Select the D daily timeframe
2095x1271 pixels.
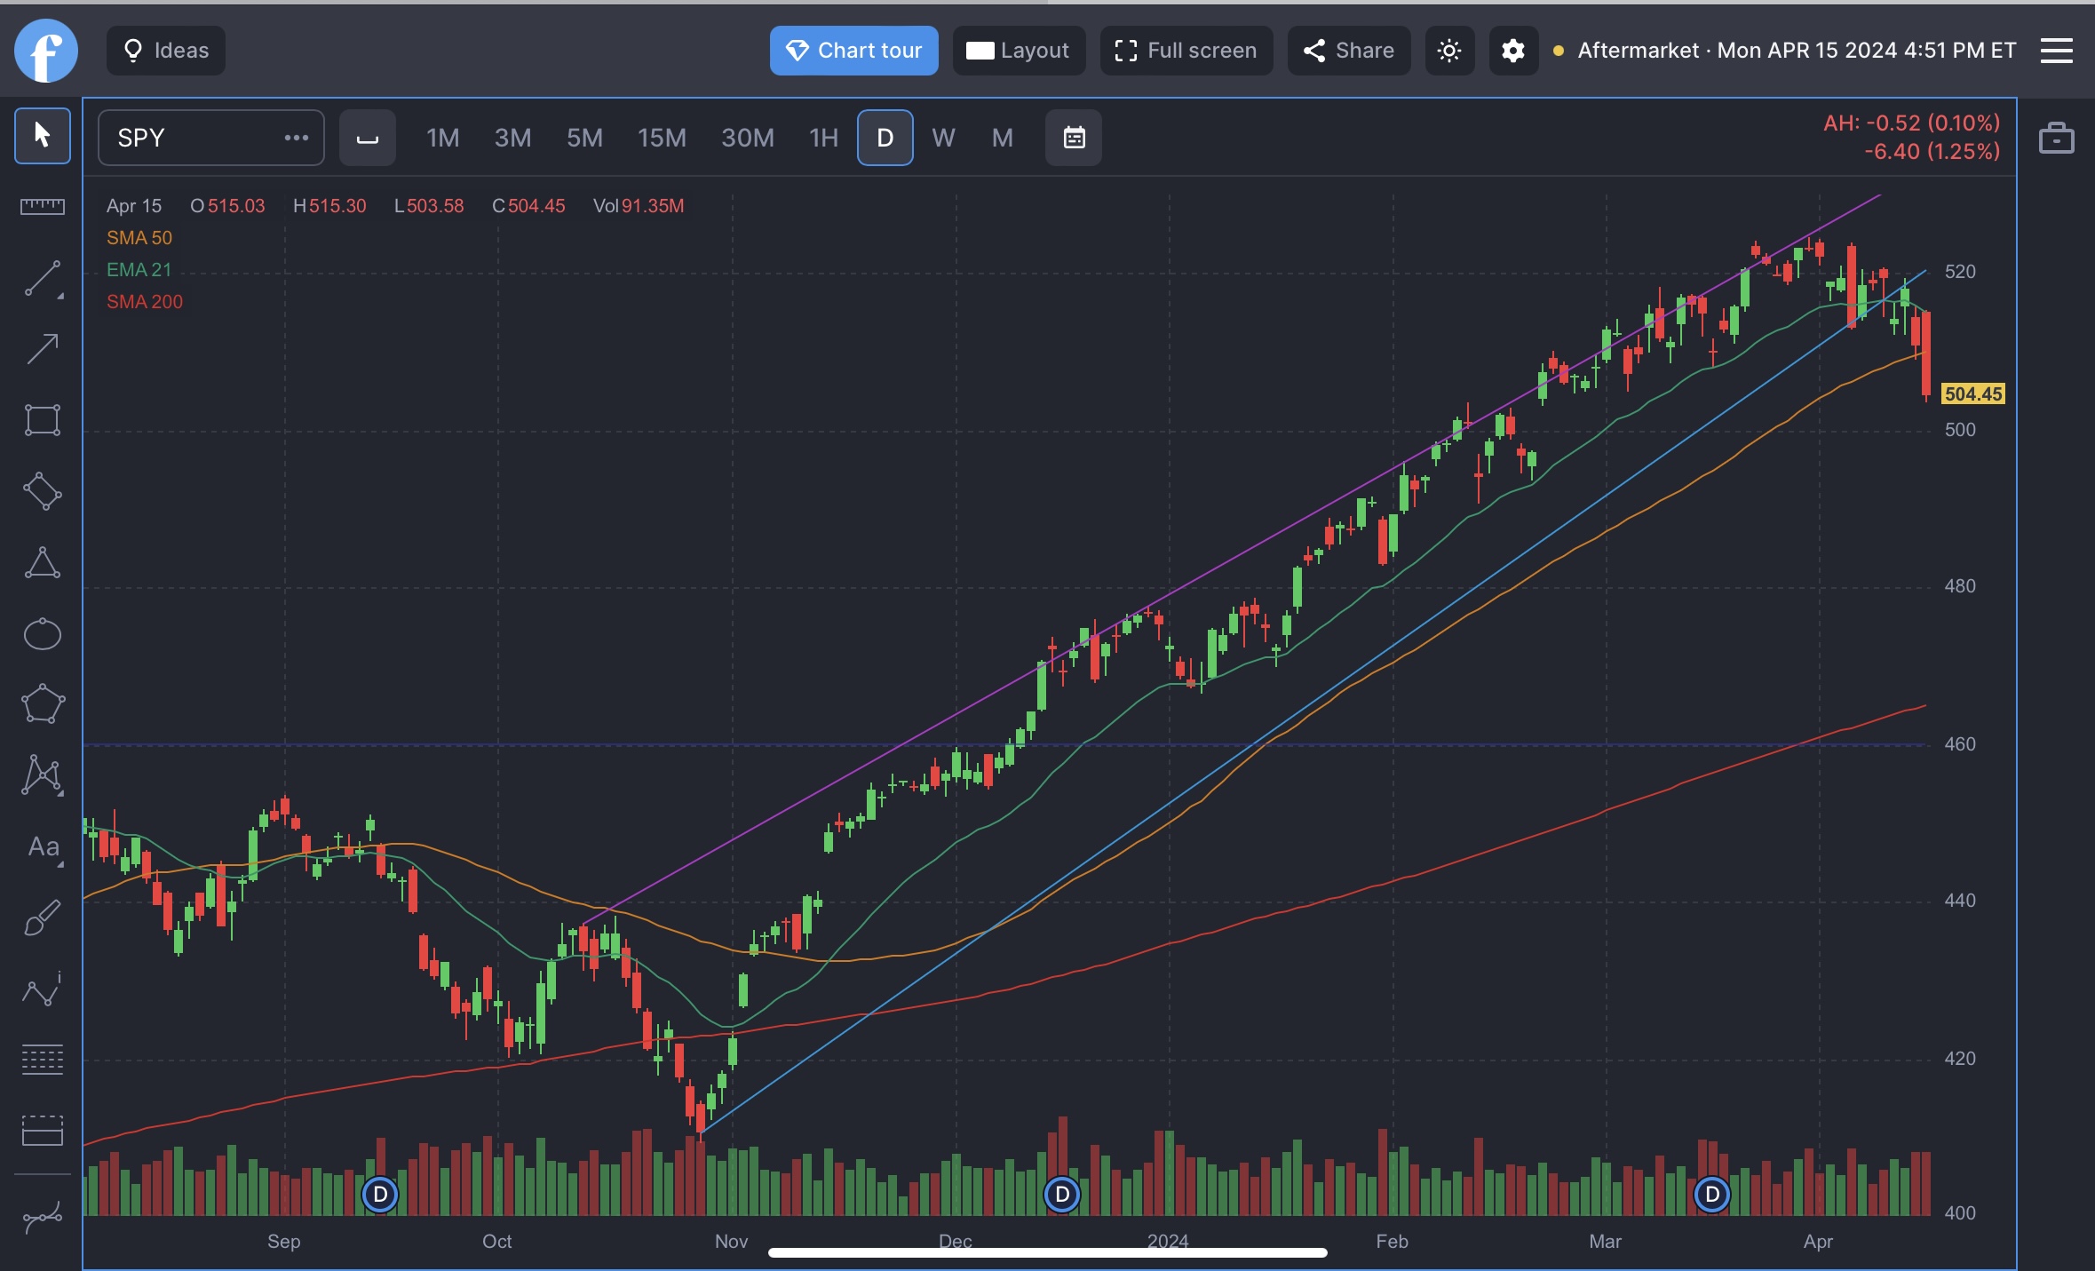[x=885, y=138]
